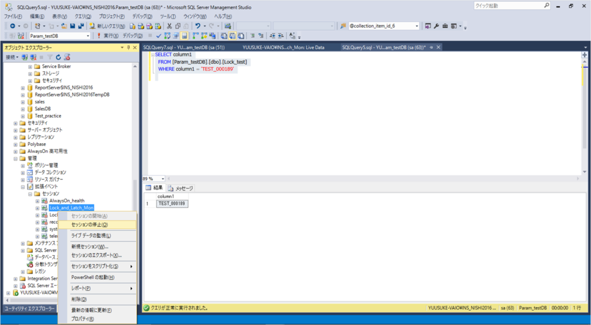The height and width of the screenshot is (325, 591).
Task: Switch to the SQLQuery7.sql tab
Action: [184, 47]
